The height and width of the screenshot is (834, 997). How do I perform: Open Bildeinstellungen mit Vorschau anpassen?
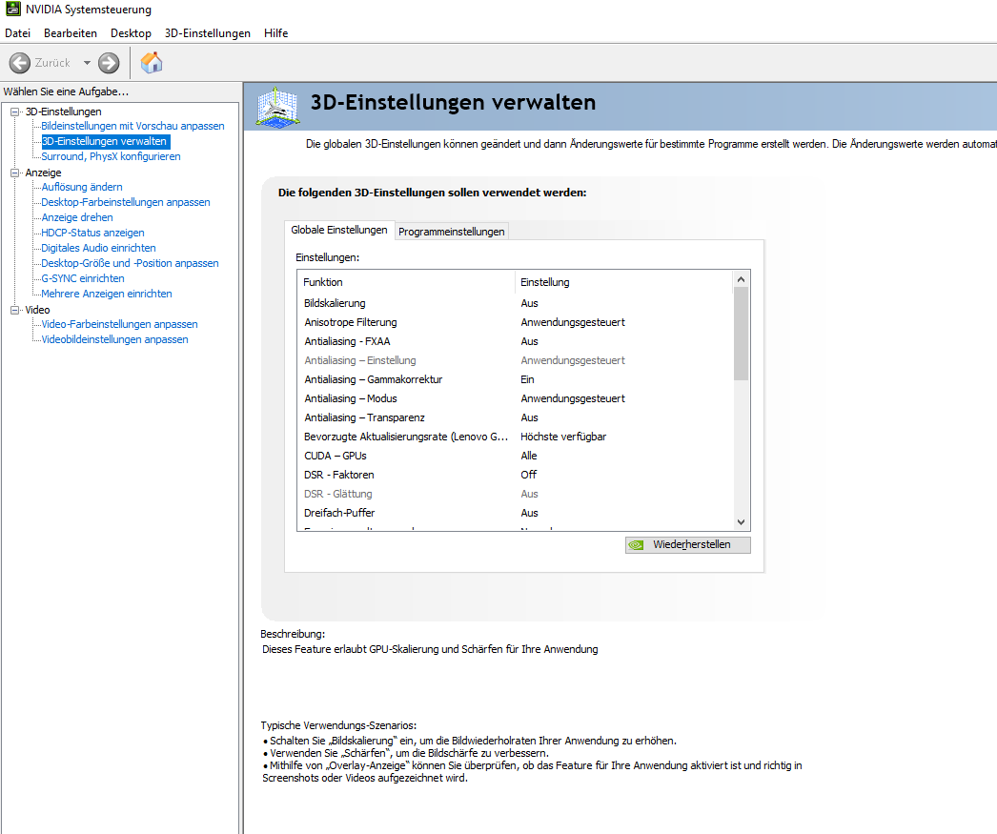[132, 126]
